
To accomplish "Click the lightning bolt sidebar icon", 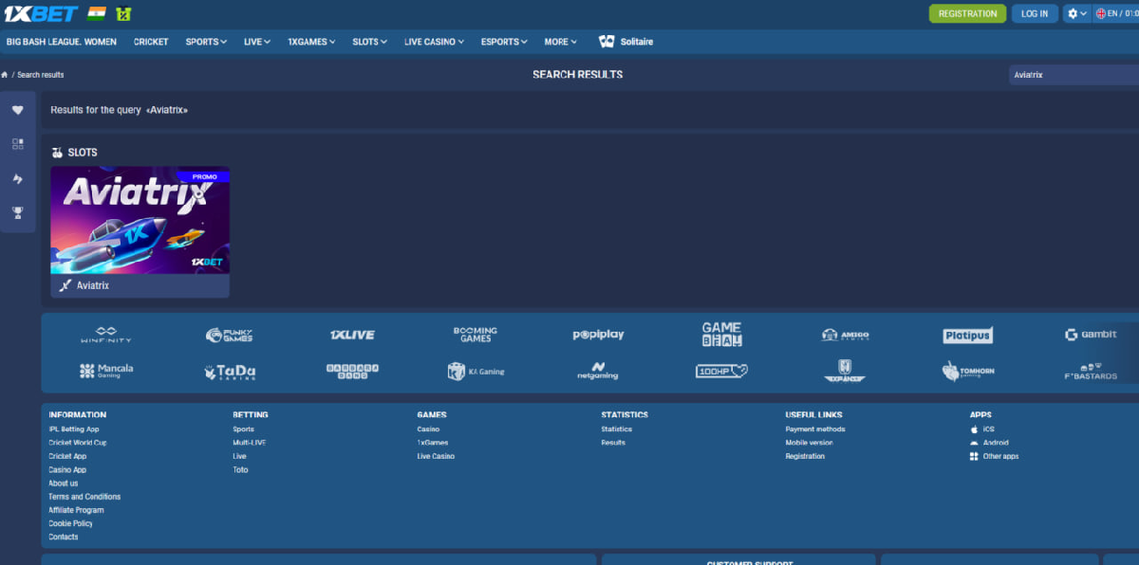I will coord(17,178).
